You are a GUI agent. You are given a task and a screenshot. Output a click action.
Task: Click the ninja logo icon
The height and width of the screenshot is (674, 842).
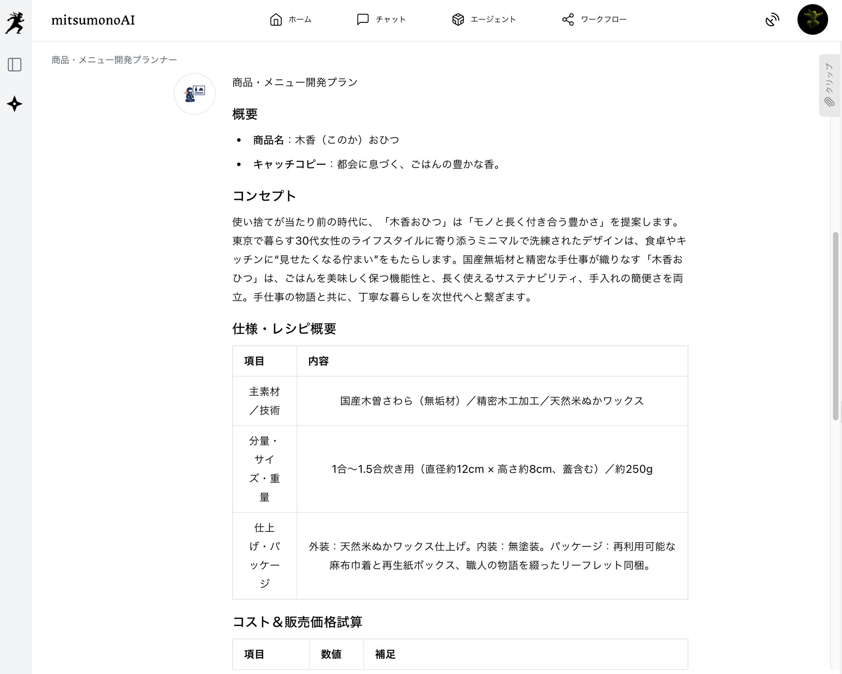[15, 22]
